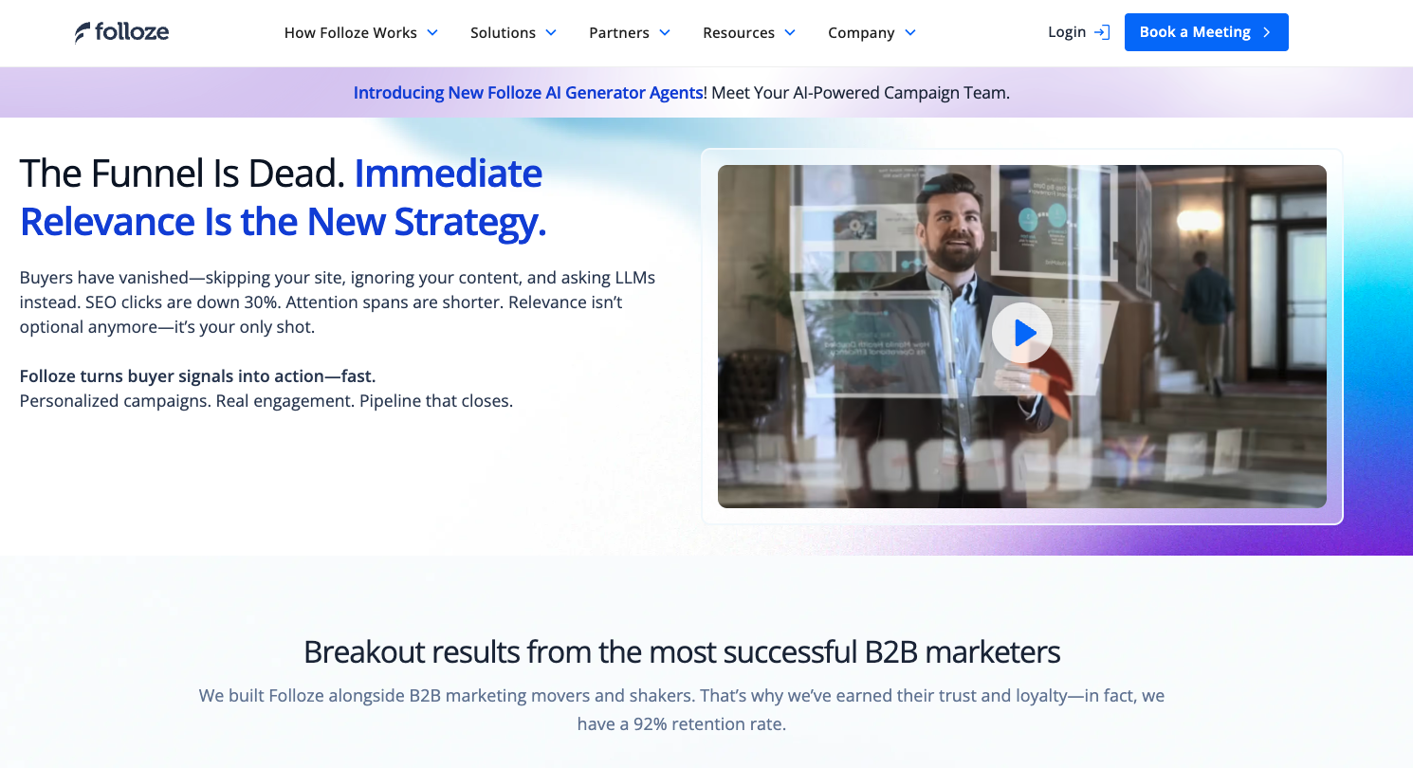Screen dimensions: 1413x768
Task: Click Book a Meeting button
Action: [1206, 32]
